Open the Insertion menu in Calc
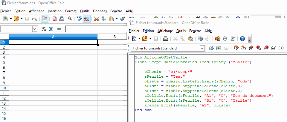 tap(54, 11)
